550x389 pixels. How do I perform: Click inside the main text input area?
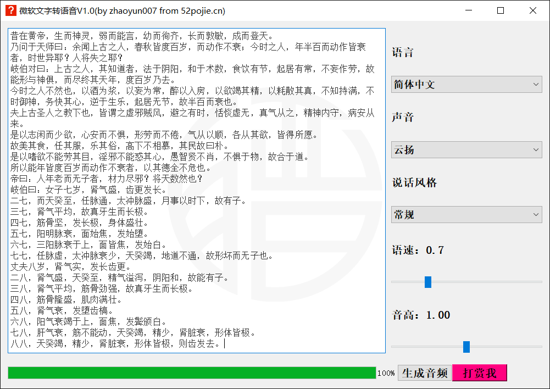pos(197,191)
